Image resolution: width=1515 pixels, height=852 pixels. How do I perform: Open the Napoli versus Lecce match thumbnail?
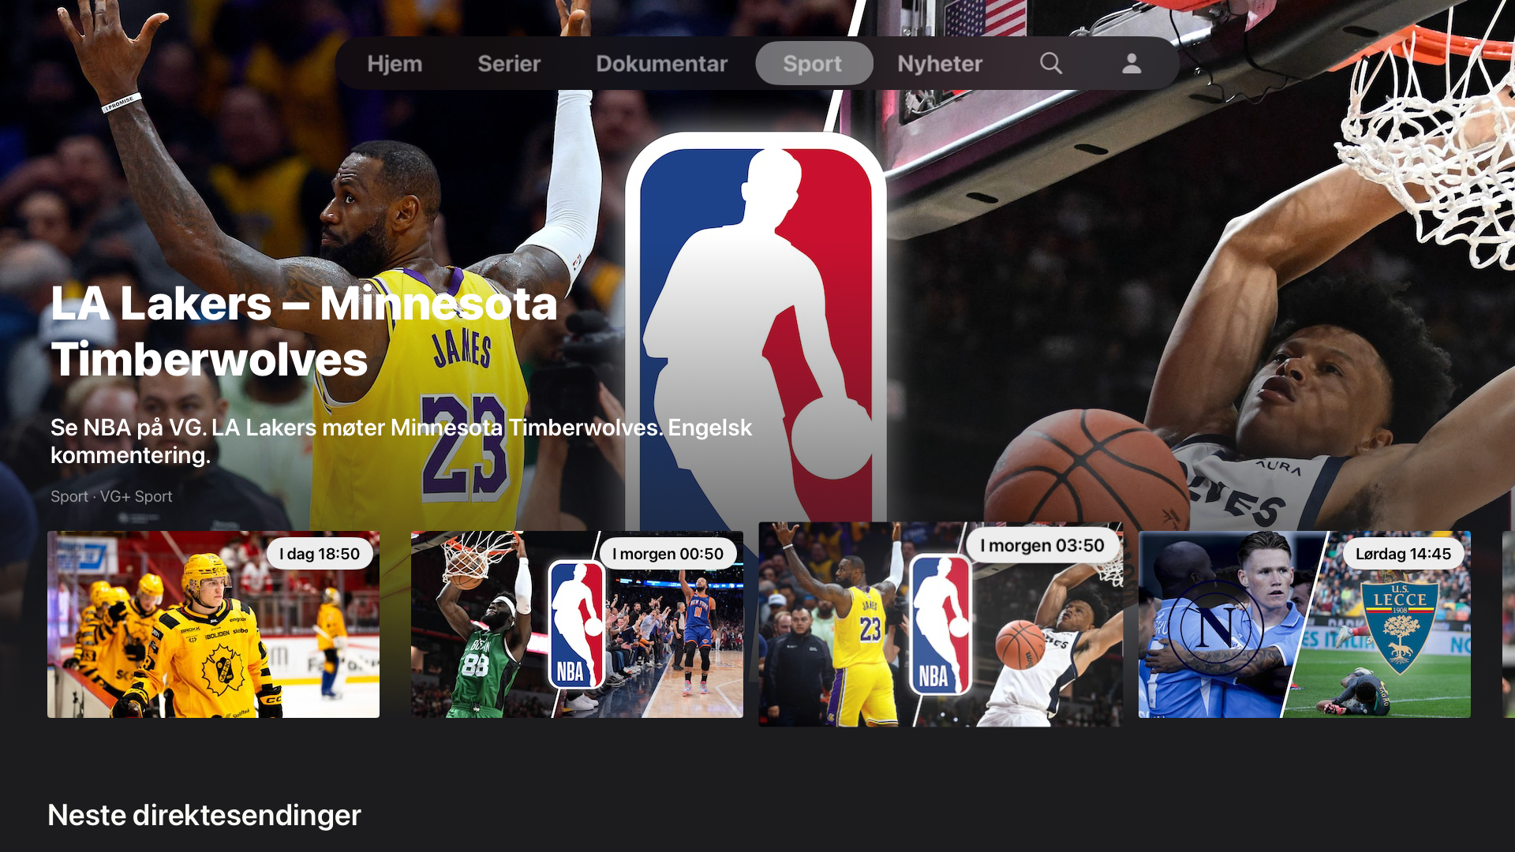coord(1304,624)
